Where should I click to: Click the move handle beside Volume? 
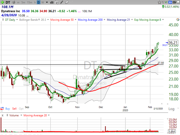(x=7, y=115)
